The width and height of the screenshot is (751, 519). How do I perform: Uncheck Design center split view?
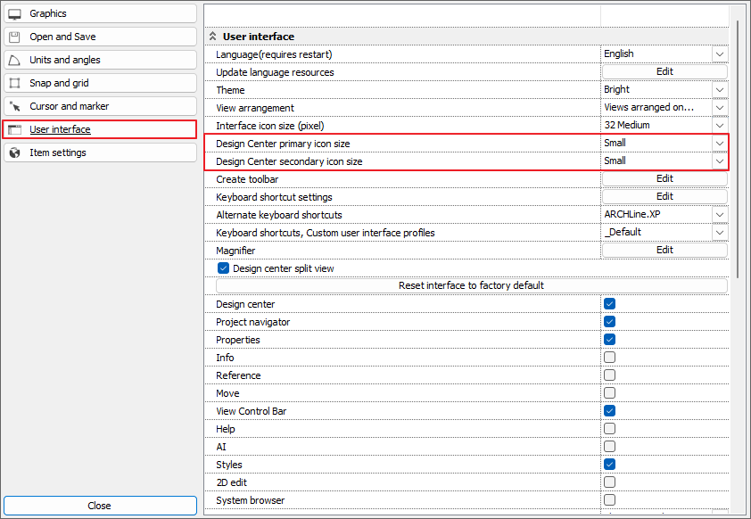click(223, 268)
